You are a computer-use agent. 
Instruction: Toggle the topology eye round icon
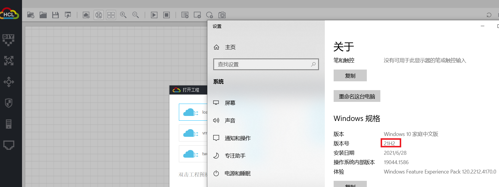(x=99, y=15)
